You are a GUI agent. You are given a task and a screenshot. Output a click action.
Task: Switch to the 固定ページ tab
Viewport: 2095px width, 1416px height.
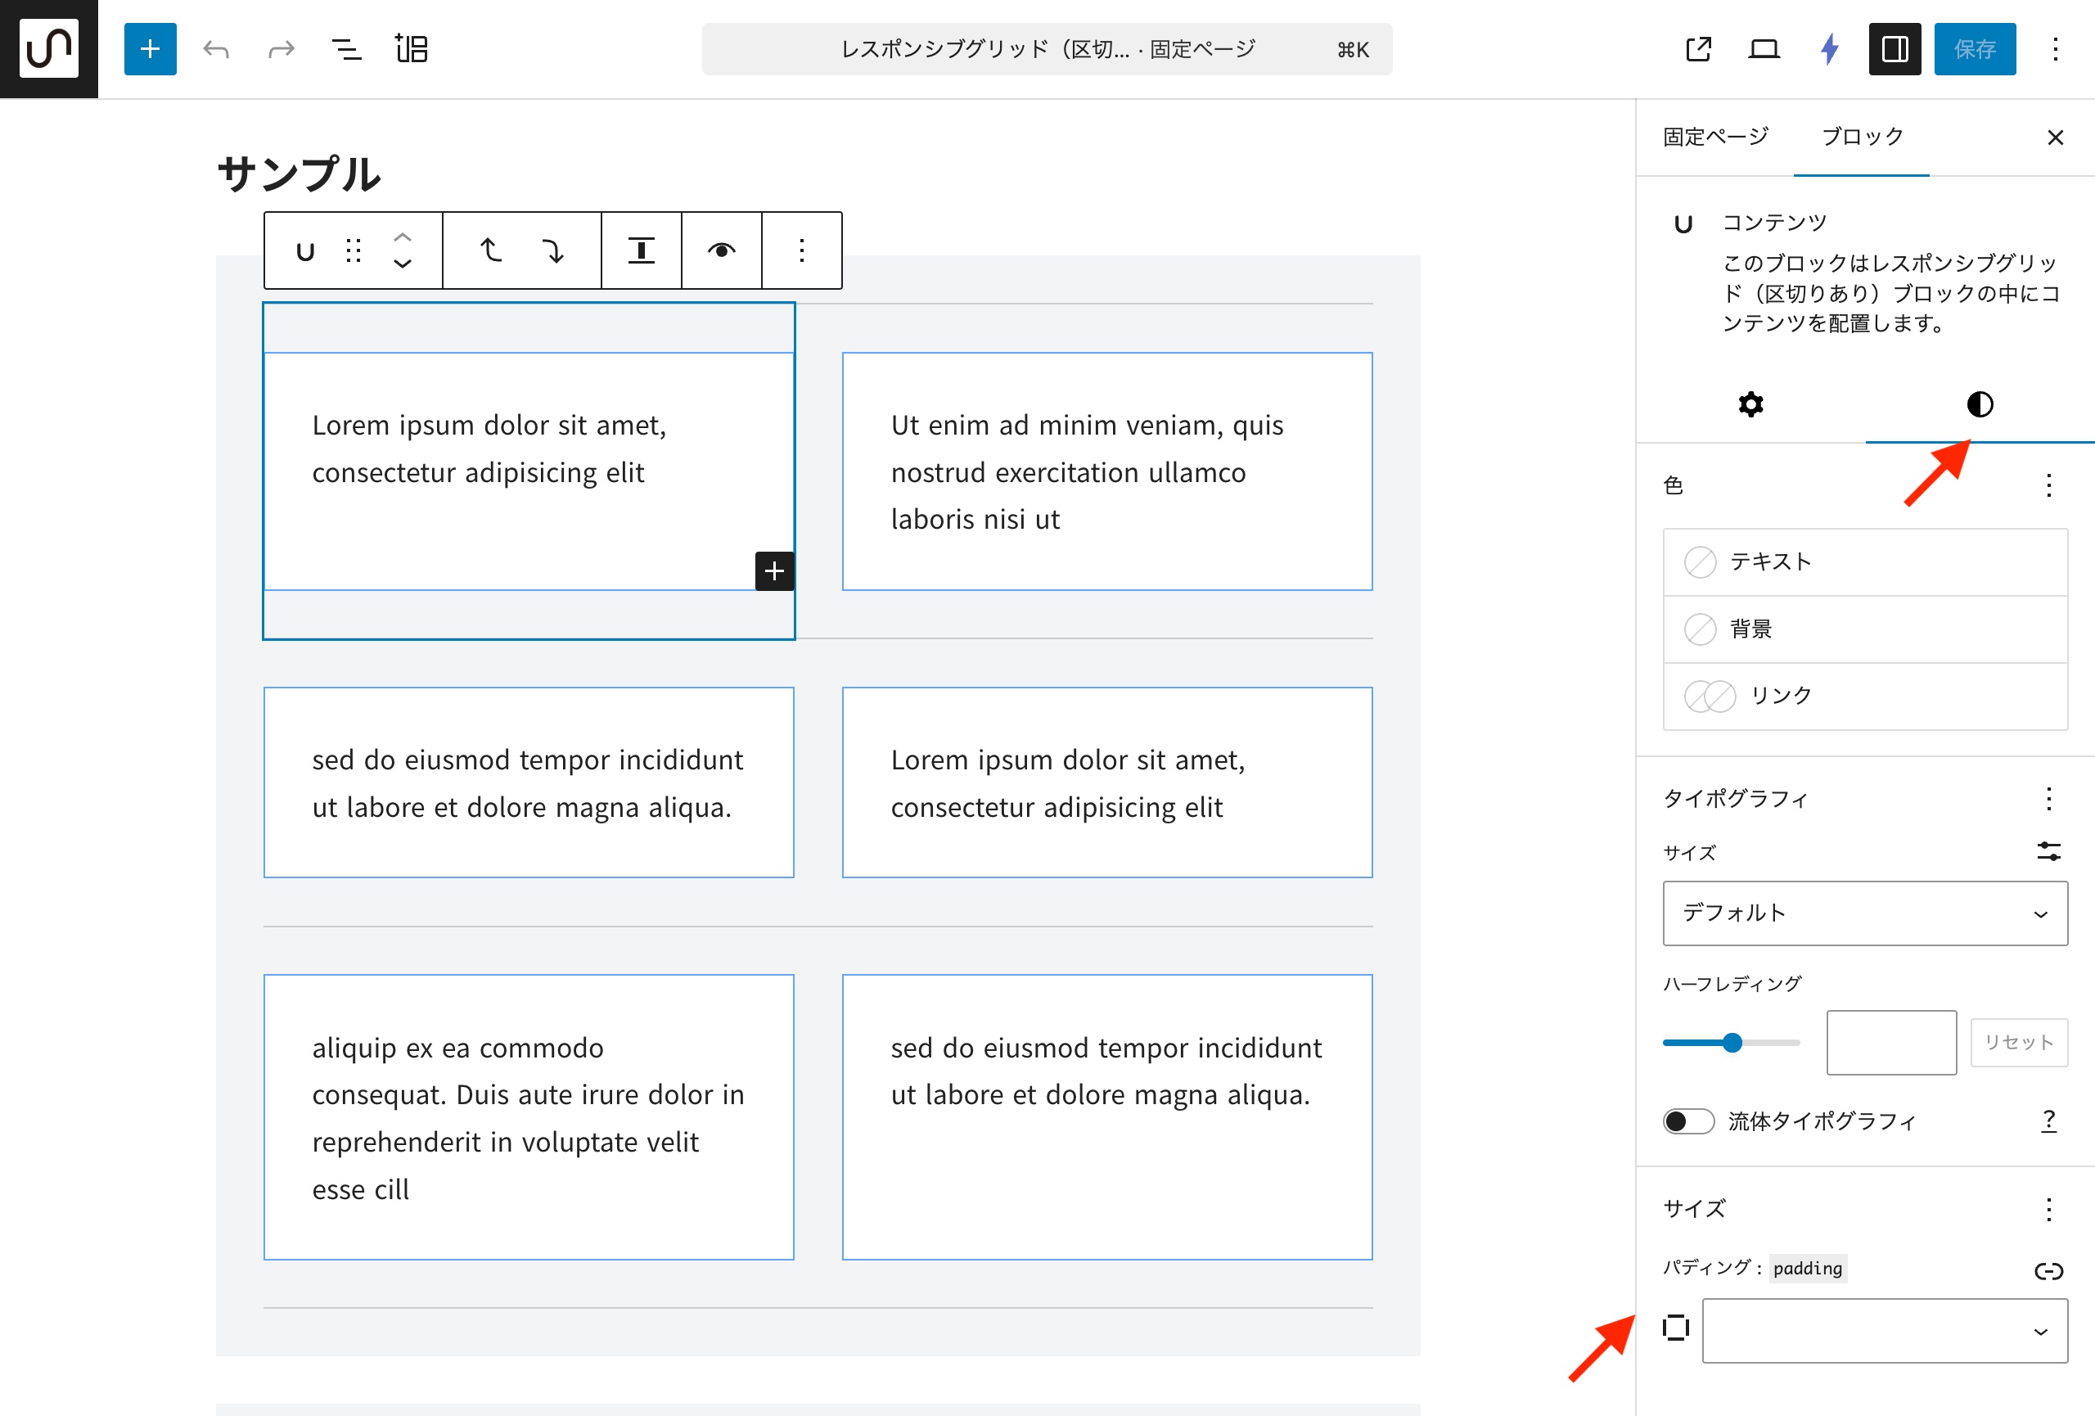[1714, 137]
